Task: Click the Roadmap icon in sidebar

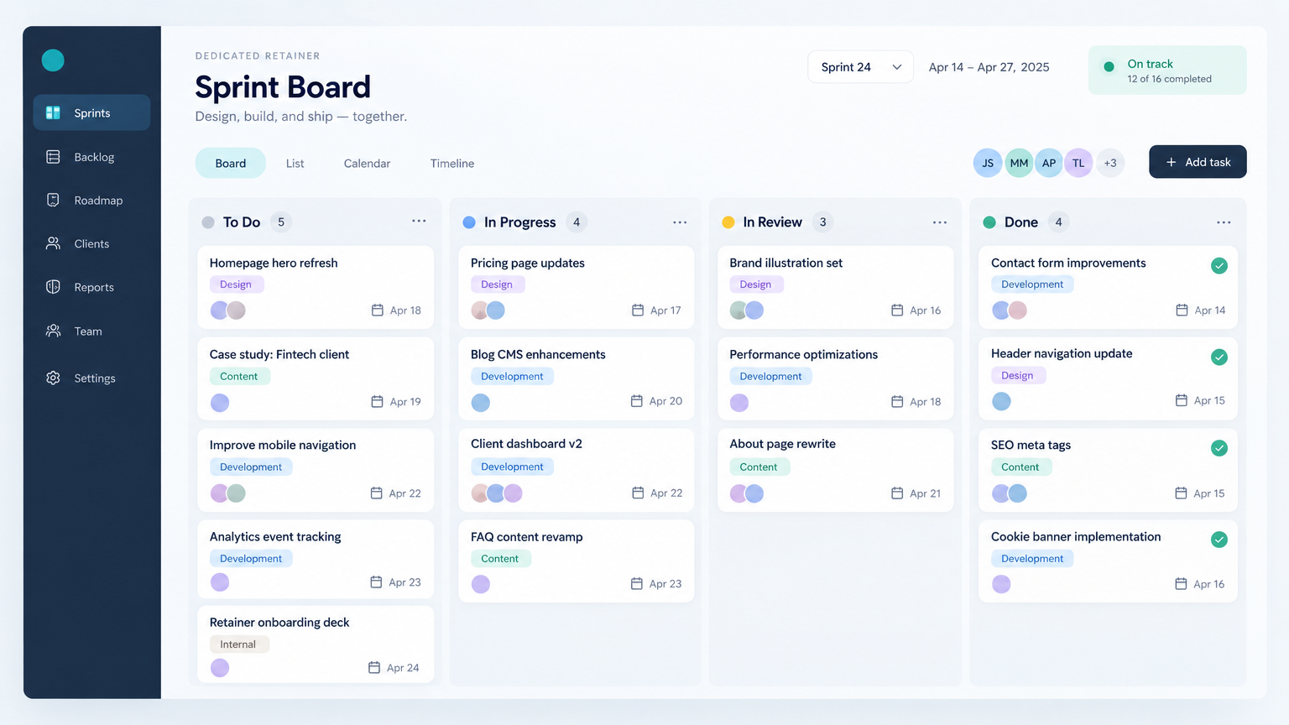Action: (53, 200)
